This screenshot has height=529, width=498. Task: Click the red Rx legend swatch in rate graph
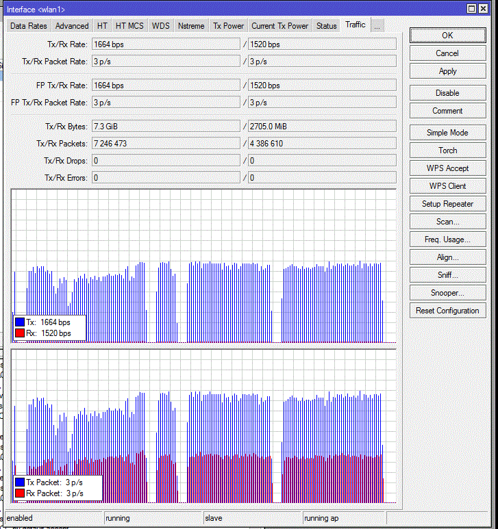pos(20,333)
